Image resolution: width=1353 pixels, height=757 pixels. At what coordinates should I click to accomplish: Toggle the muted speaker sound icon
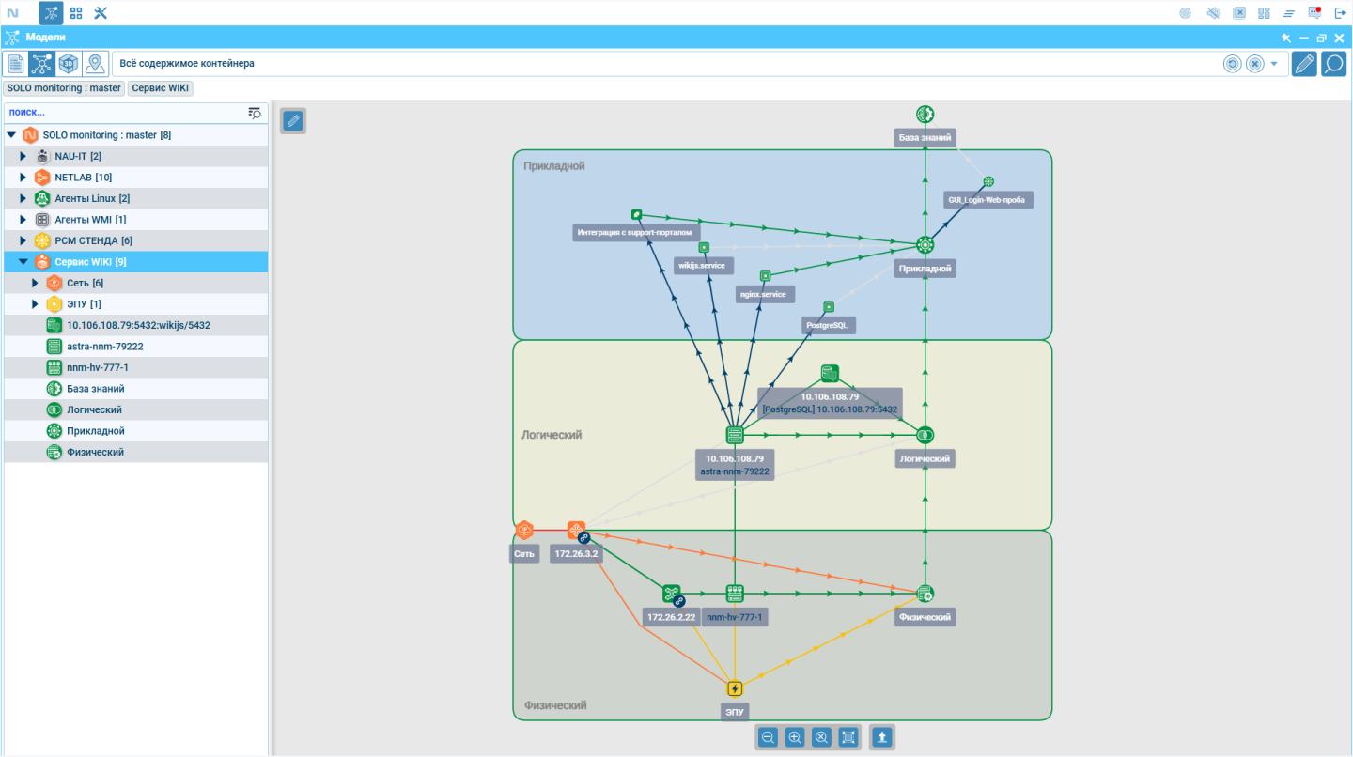pos(1213,13)
